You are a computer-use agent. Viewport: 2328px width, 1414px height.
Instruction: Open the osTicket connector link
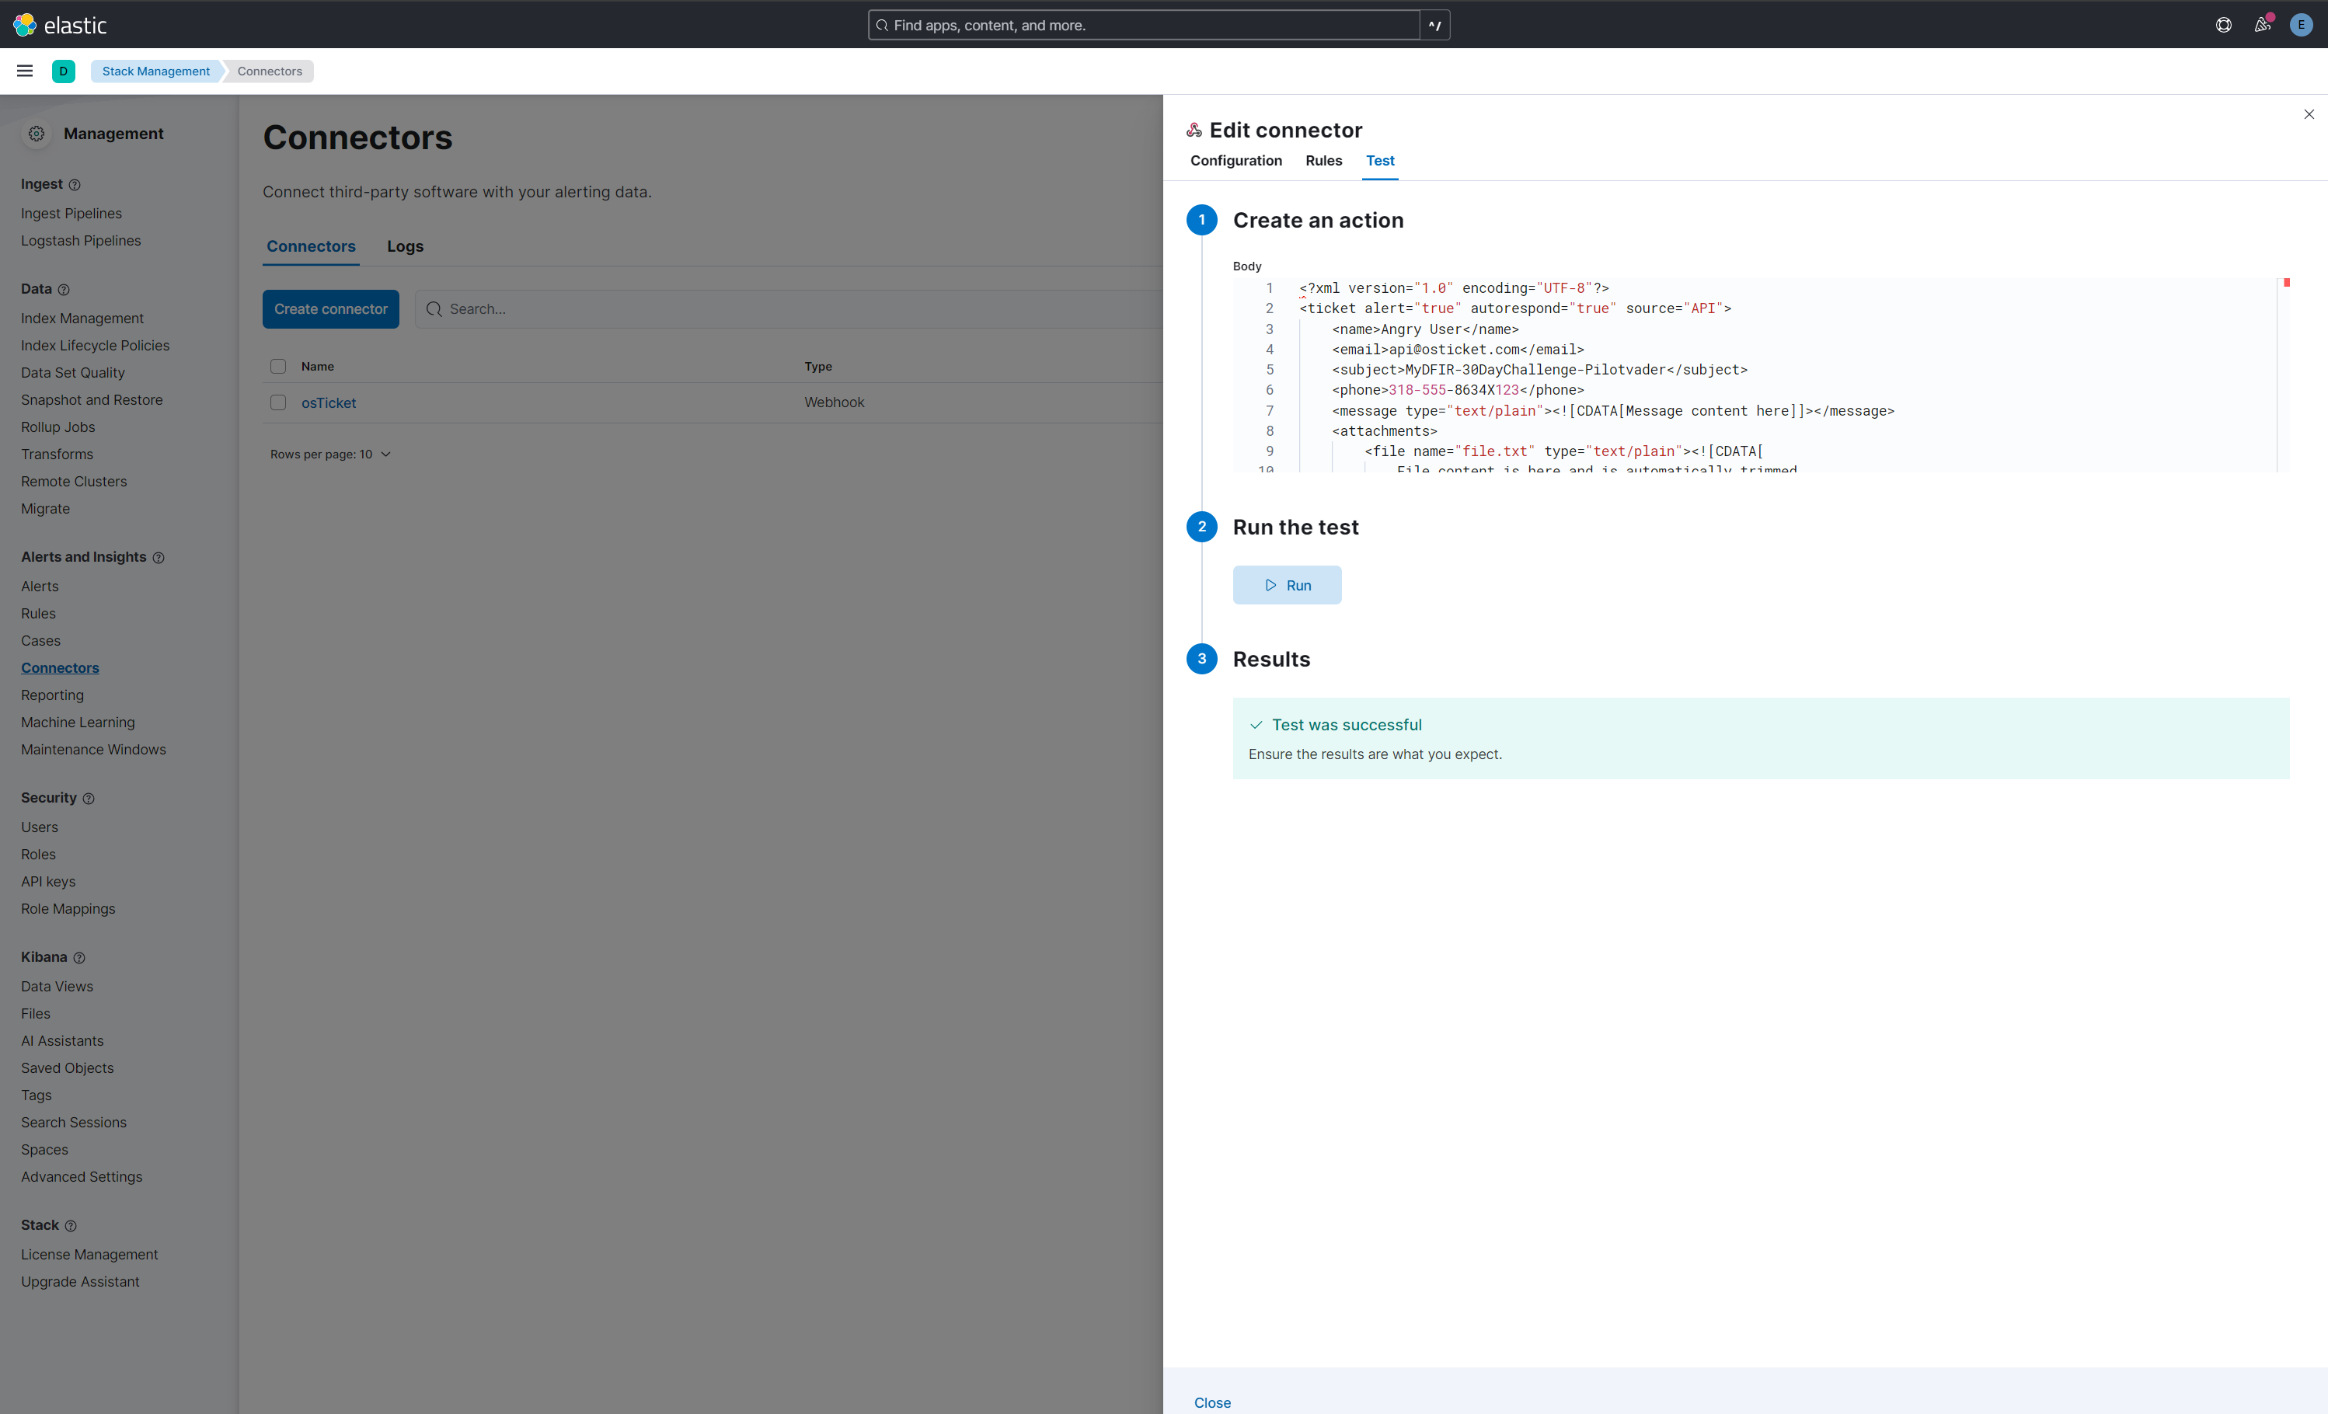[x=328, y=402]
